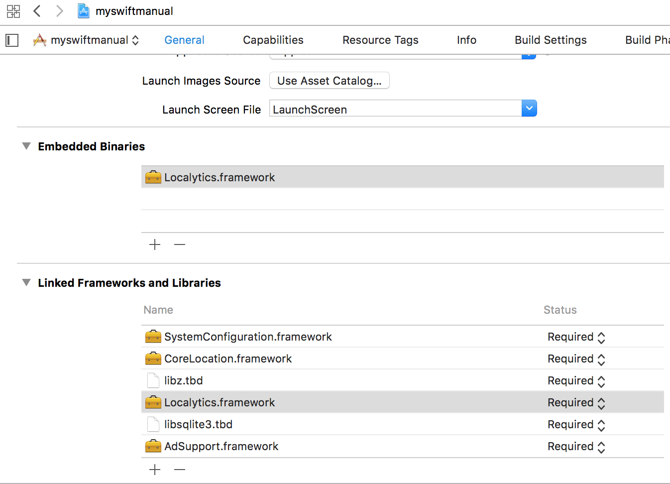
Task: Open the Info tab
Action: coord(466,40)
